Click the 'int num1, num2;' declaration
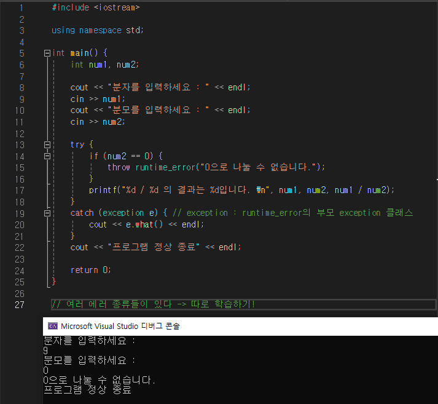Viewport: 438px width, 404px height. [x=105, y=65]
